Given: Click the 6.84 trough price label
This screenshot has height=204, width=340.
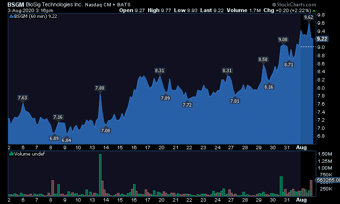Looking at the screenshot, I should (67, 141).
